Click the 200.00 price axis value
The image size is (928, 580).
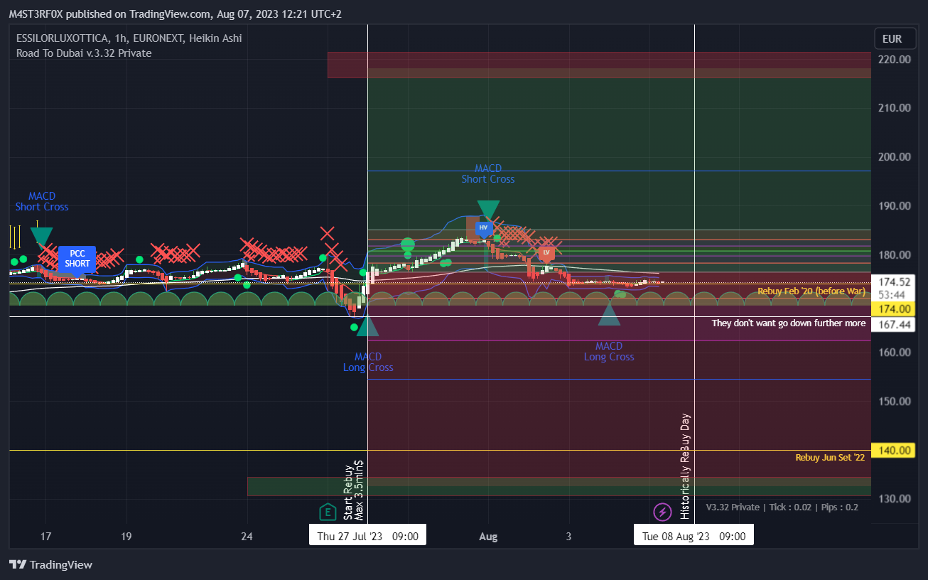click(x=895, y=156)
